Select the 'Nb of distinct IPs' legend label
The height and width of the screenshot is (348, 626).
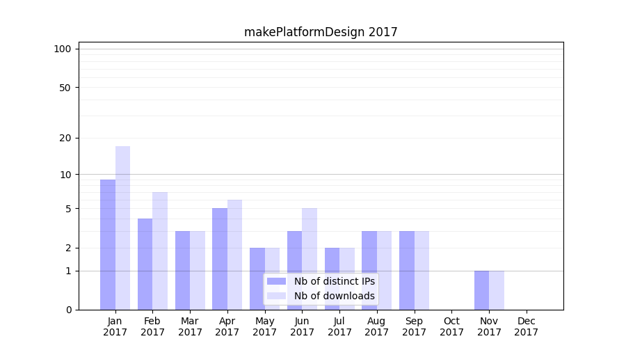tap(334, 281)
